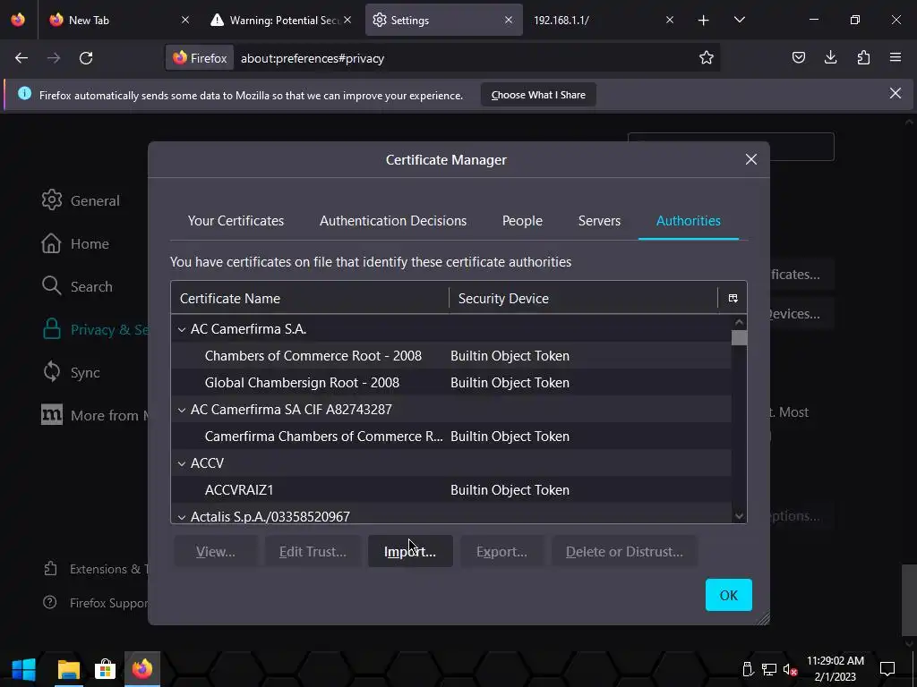This screenshot has width=917, height=687.
Task: Select Global Chambersign Root - 2008
Action: (x=451, y=383)
